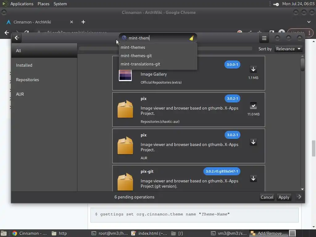Mark AUR pix package for install
Image resolution: width=316 pixels, height=237 pixels.
coord(253,142)
